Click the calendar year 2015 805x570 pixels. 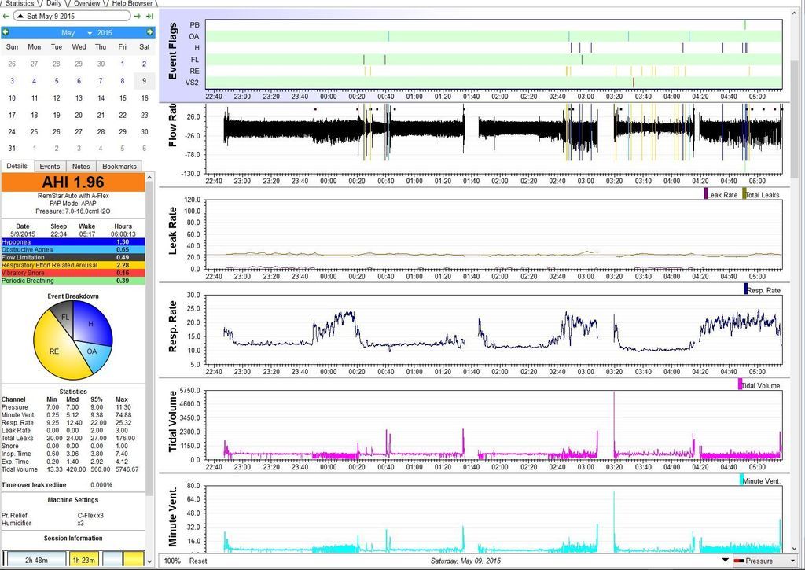tap(105, 33)
